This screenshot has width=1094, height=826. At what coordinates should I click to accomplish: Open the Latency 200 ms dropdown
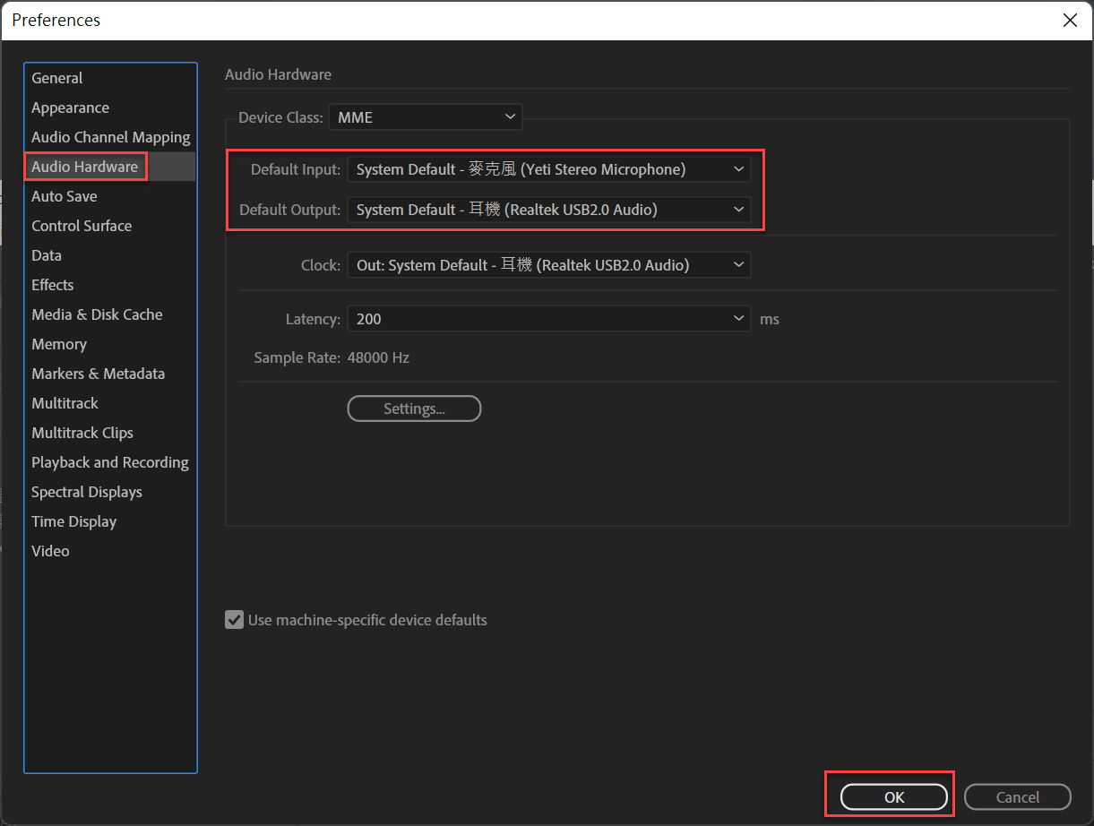[x=549, y=319]
